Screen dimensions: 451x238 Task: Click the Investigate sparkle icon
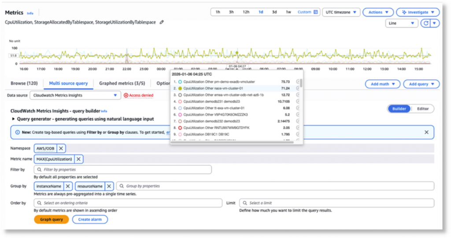click(404, 12)
